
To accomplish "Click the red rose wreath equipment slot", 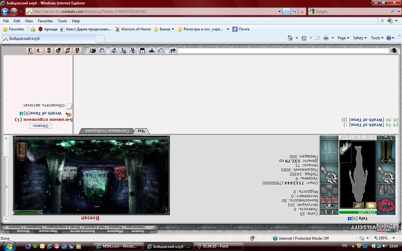I will pos(386,206).
